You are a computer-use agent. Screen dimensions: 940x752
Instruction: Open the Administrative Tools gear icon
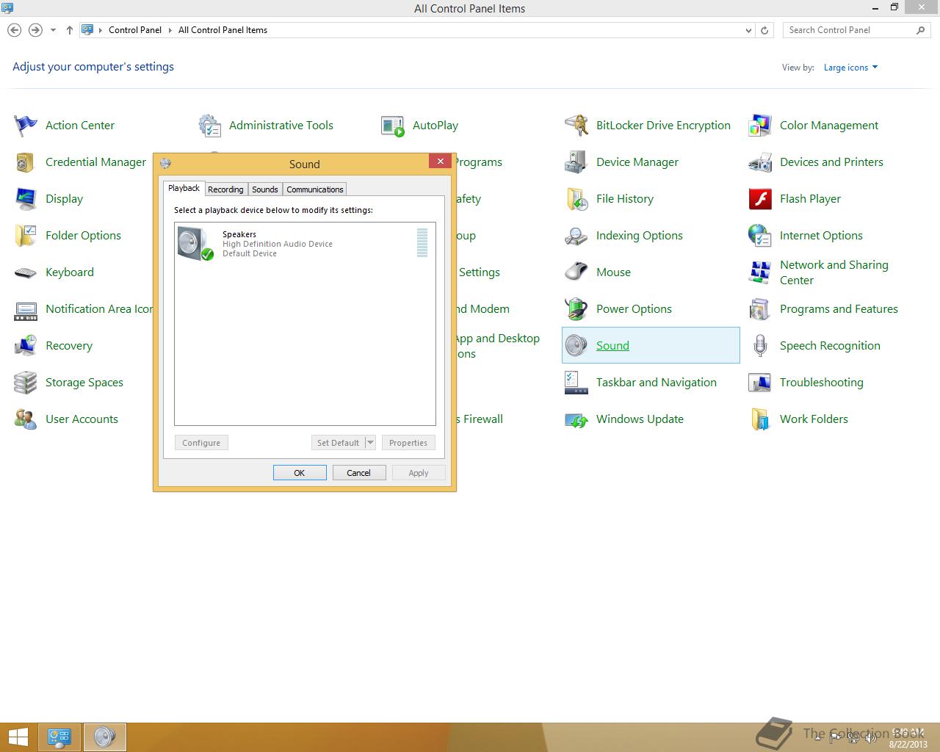tap(209, 126)
